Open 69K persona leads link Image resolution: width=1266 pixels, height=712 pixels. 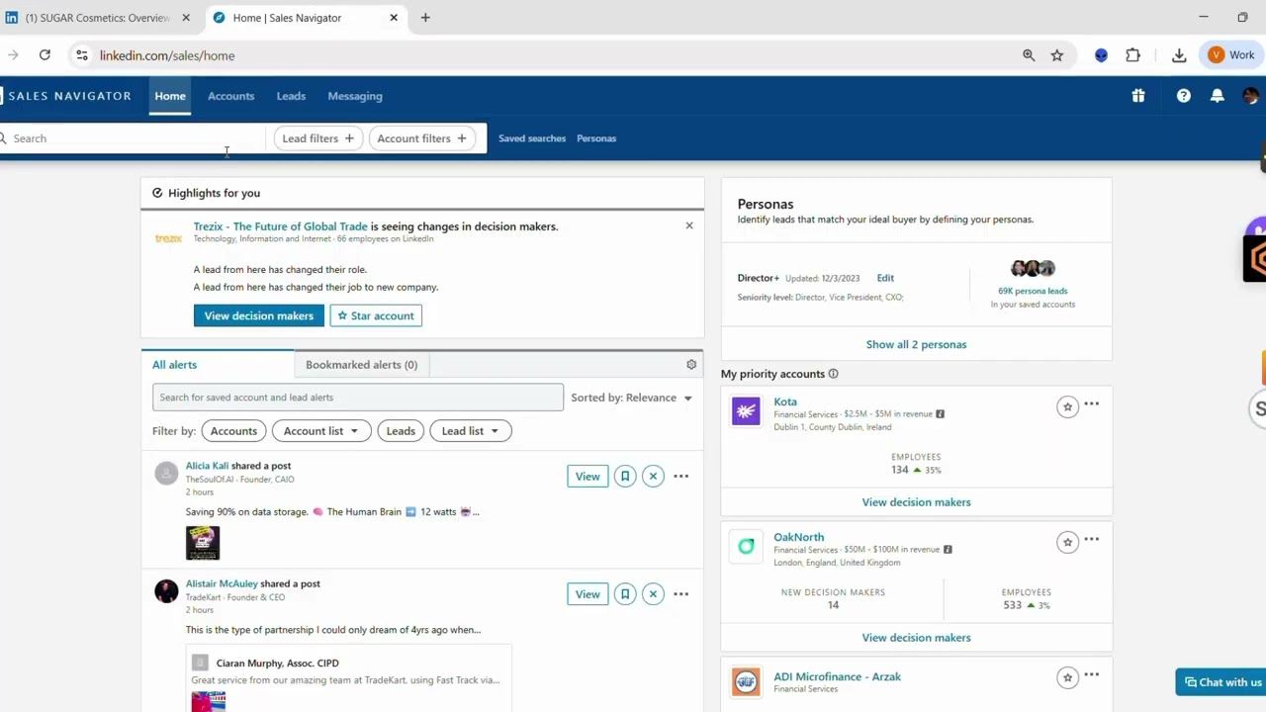coord(1033,291)
